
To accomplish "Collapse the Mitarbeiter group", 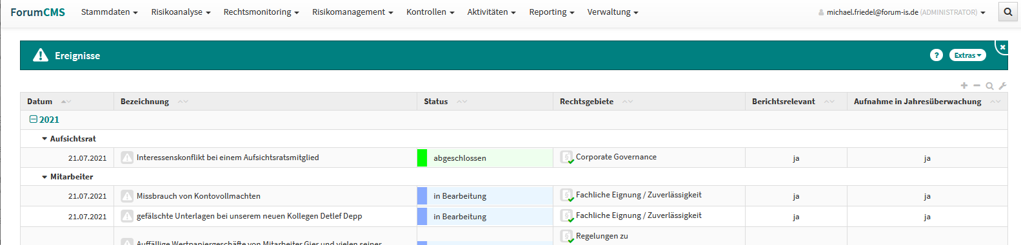I will 45,177.
